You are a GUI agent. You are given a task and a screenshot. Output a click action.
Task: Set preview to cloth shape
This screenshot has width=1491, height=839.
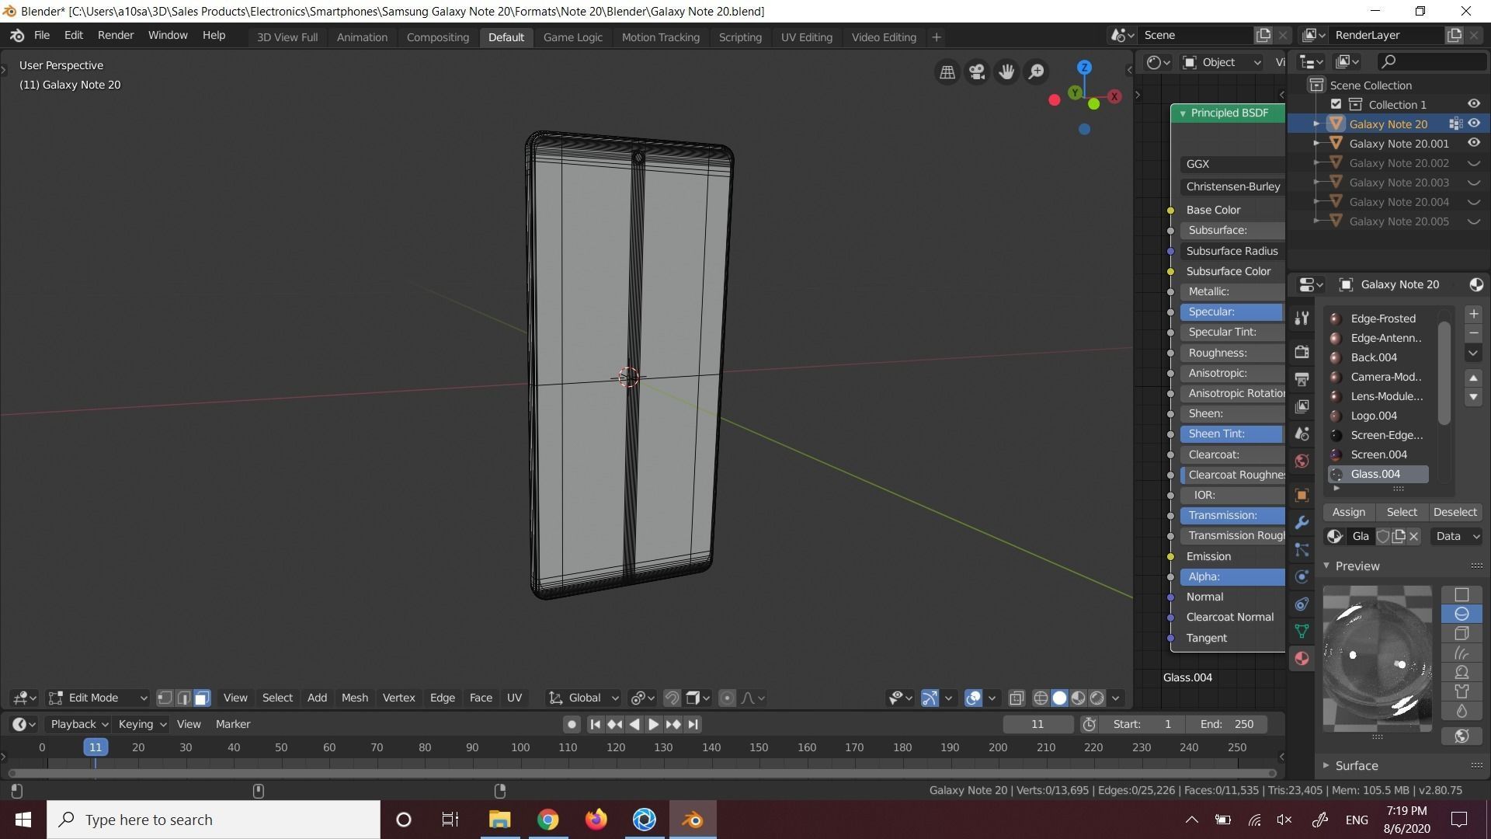tap(1461, 691)
